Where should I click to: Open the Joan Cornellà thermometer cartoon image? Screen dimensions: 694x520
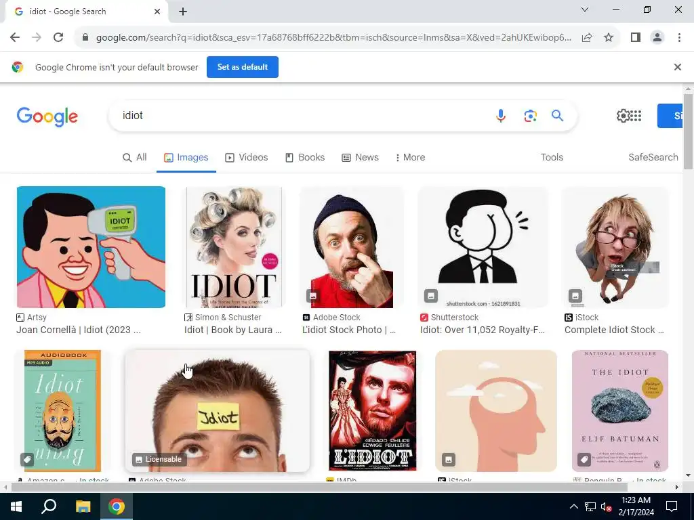point(91,247)
